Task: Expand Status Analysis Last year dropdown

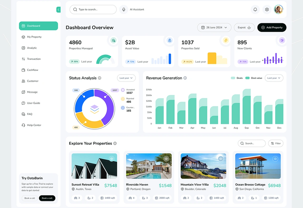Action: click(126, 78)
